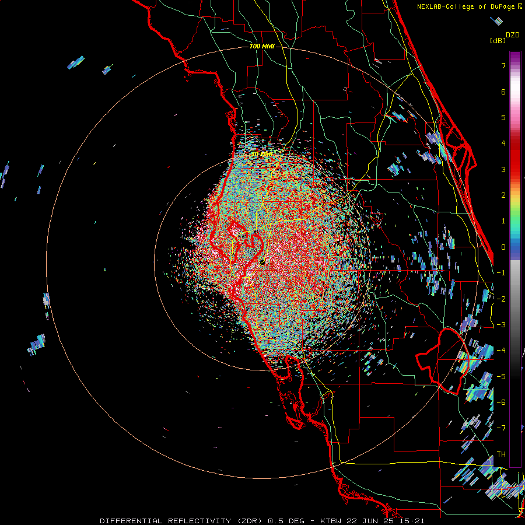Image resolution: width=525 pixels, height=525 pixels.
Task: Click the 3 value on the scale
Action: 503,169
